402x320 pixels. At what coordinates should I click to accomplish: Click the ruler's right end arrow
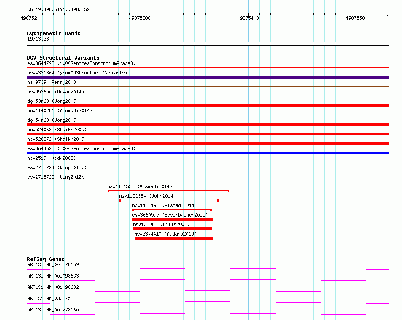click(x=388, y=14)
